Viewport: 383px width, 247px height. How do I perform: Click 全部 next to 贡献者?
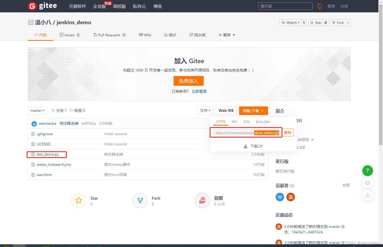tap(346, 185)
